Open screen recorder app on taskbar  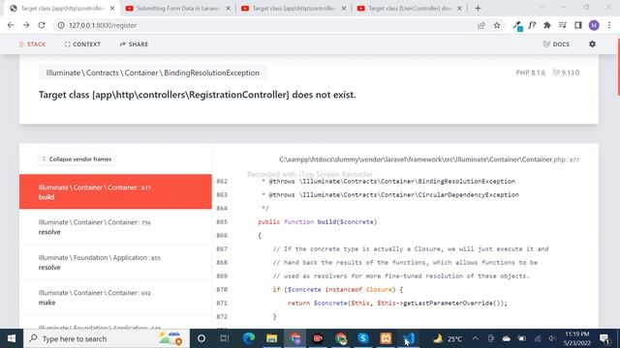click(318, 338)
